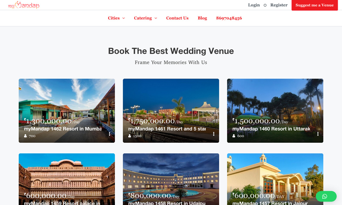Click the chevron beside Catering

click(156, 18)
